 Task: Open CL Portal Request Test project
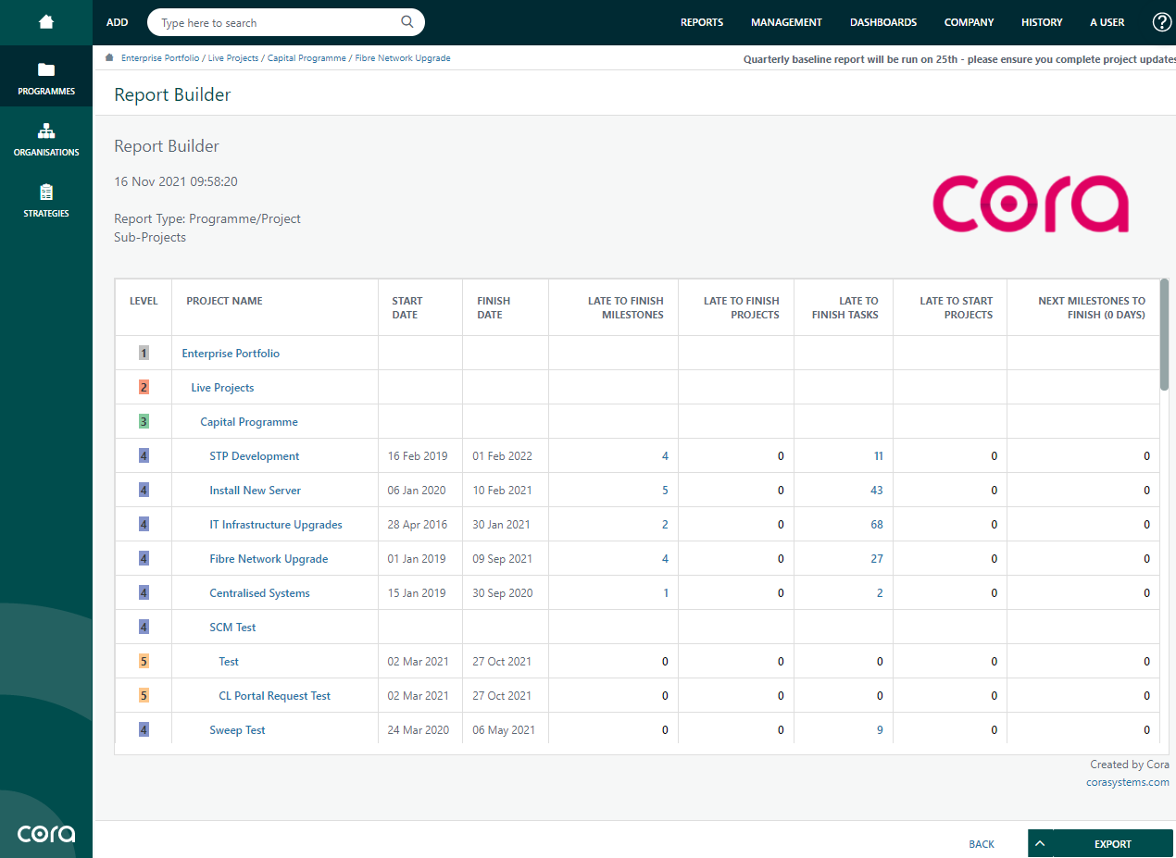pos(275,696)
